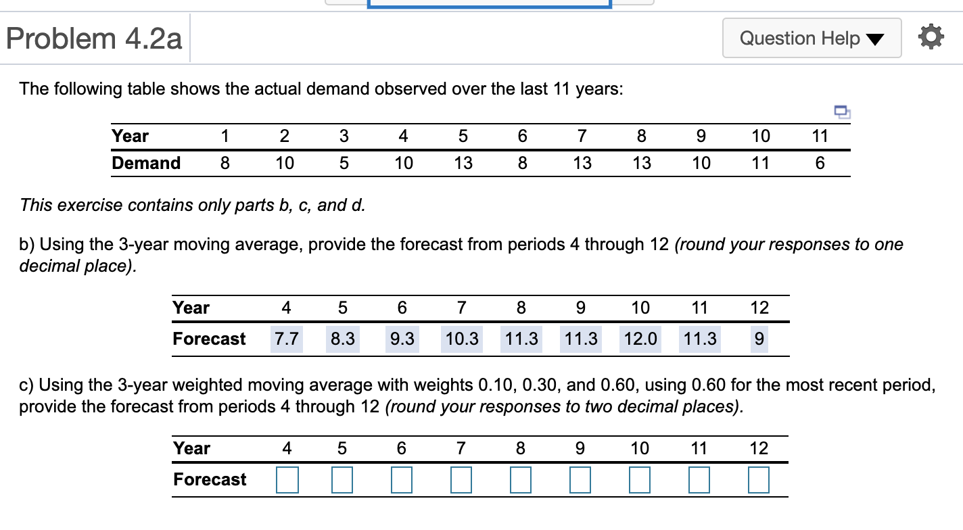Click the forecast answer 9.3 under year 6
Screen dimensions: 963x530
point(402,339)
